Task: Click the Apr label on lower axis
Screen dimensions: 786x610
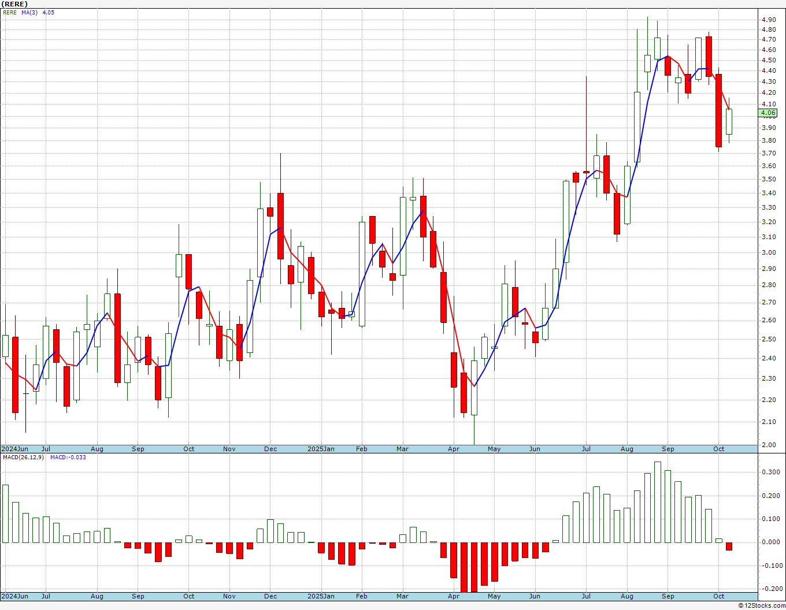Action: point(454,596)
